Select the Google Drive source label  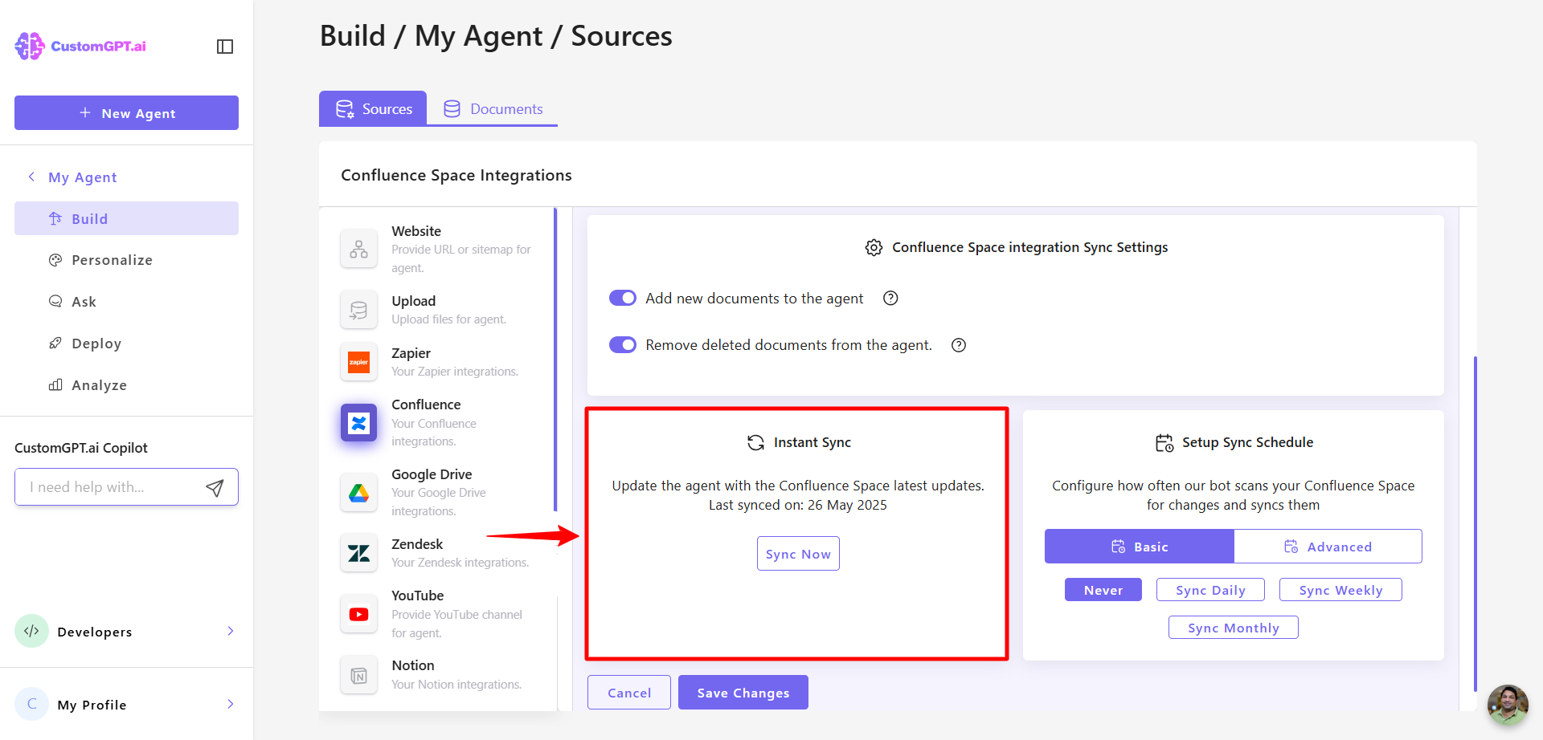(432, 474)
